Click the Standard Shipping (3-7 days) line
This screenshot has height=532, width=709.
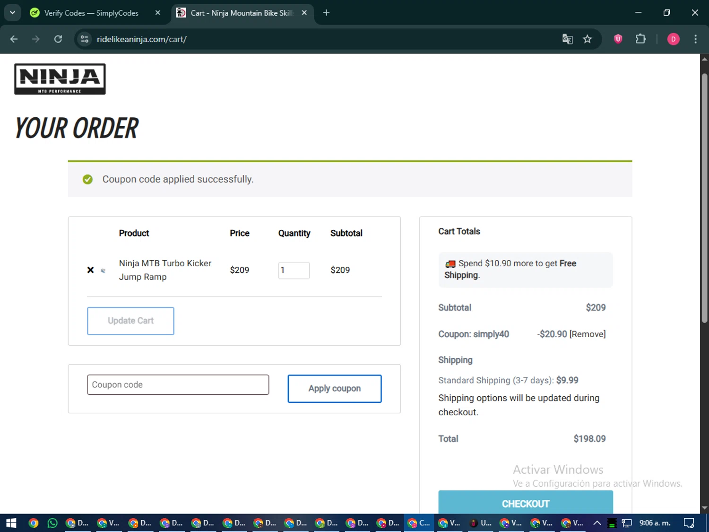[508, 380]
